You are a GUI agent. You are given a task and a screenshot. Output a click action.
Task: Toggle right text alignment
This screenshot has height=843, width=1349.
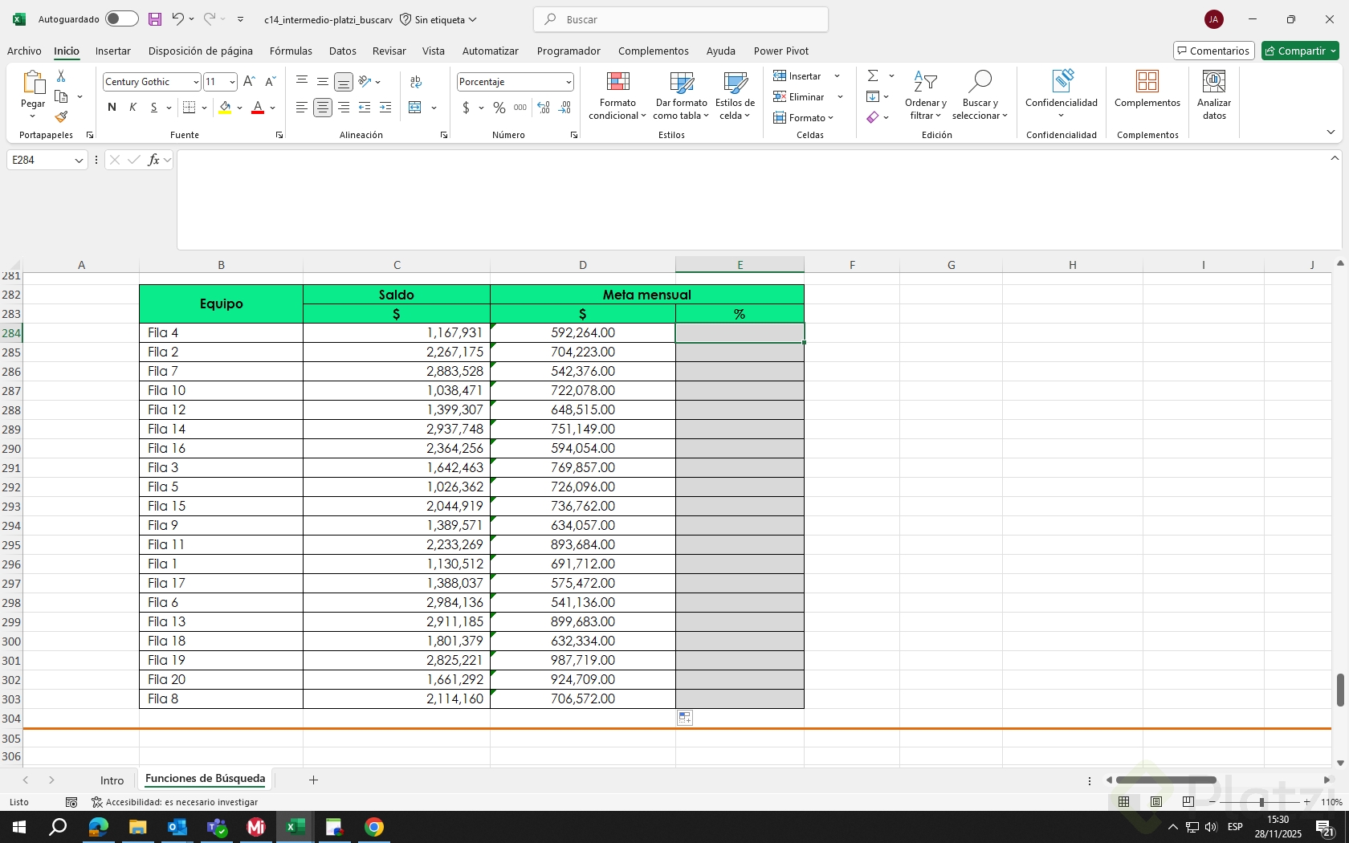(344, 108)
